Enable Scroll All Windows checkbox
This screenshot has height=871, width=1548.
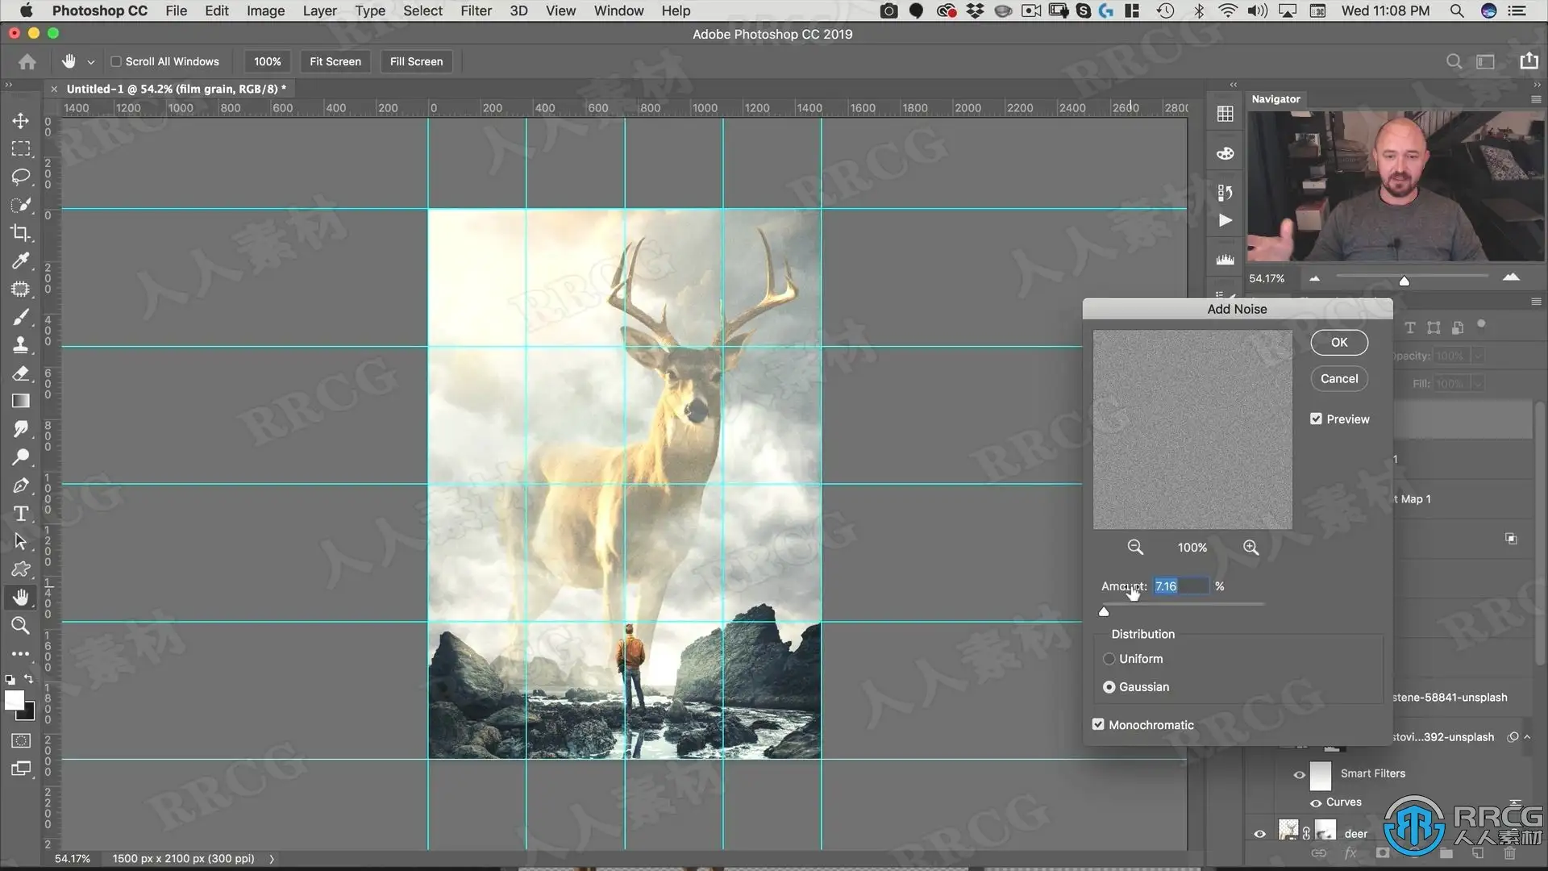pyautogui.click(x=116, y=61)
